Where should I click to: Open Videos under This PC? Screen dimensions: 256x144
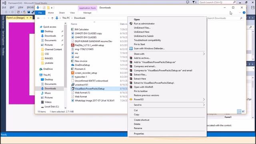click(48, 102)
